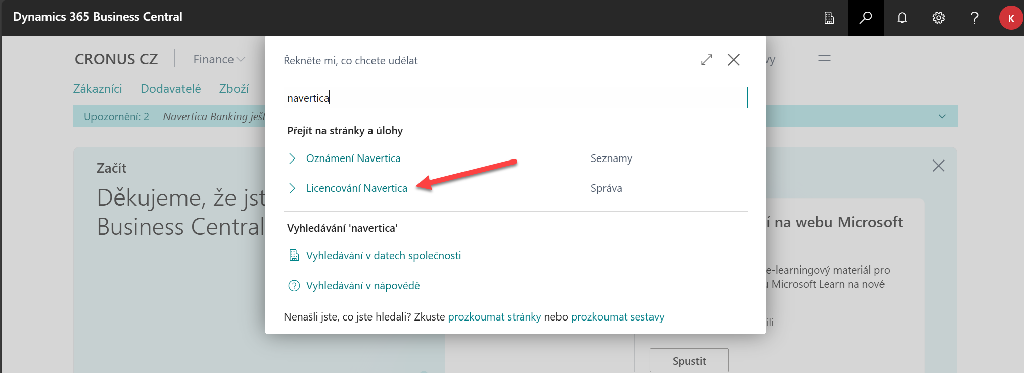Expand the notification bar chevron
The height and width of the screenshot is (373, 1024).
(942, 116)
